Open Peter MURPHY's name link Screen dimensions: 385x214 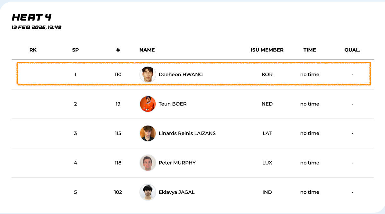point(177,163)
